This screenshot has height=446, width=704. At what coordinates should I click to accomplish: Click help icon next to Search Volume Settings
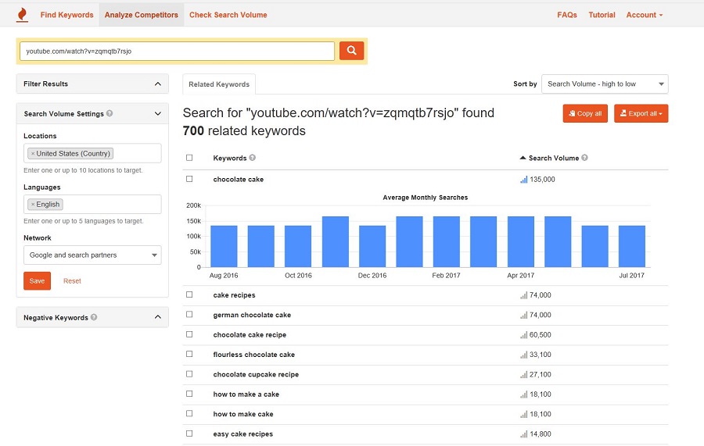(110, 113)
